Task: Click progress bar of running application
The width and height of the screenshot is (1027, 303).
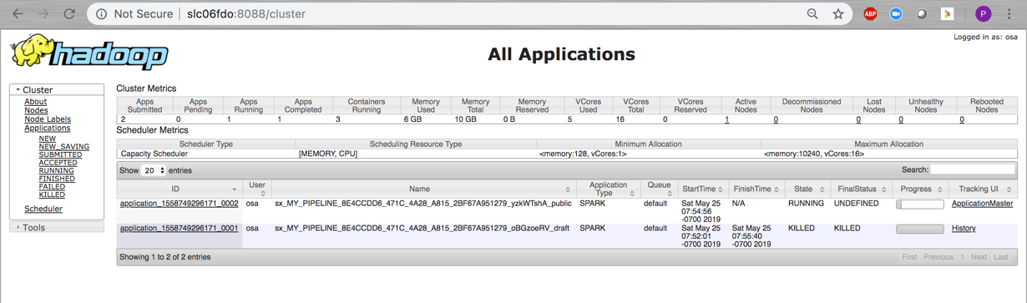Action: coord(920,204)
